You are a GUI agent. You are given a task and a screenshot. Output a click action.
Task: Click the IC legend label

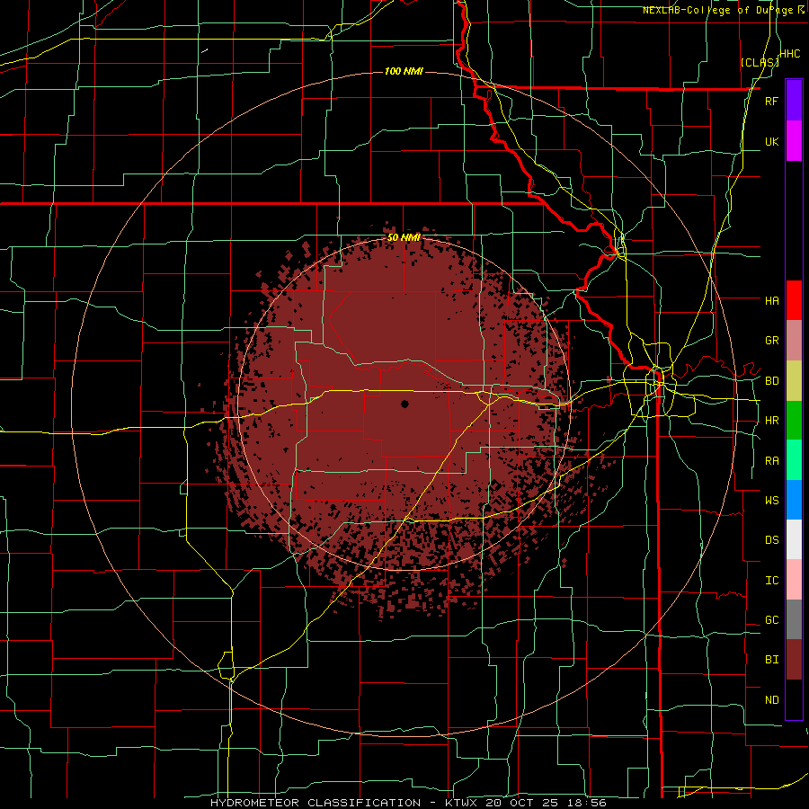[x=771, y=581]
